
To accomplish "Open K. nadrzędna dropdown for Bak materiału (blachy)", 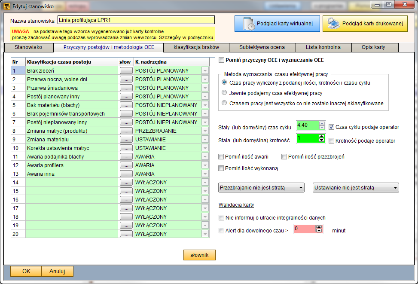I will [x=205, y=105].
